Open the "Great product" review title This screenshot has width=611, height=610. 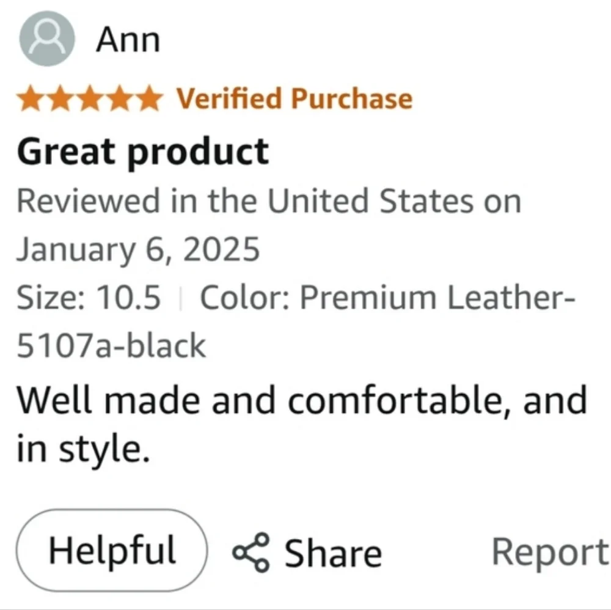tap(142, 151)
